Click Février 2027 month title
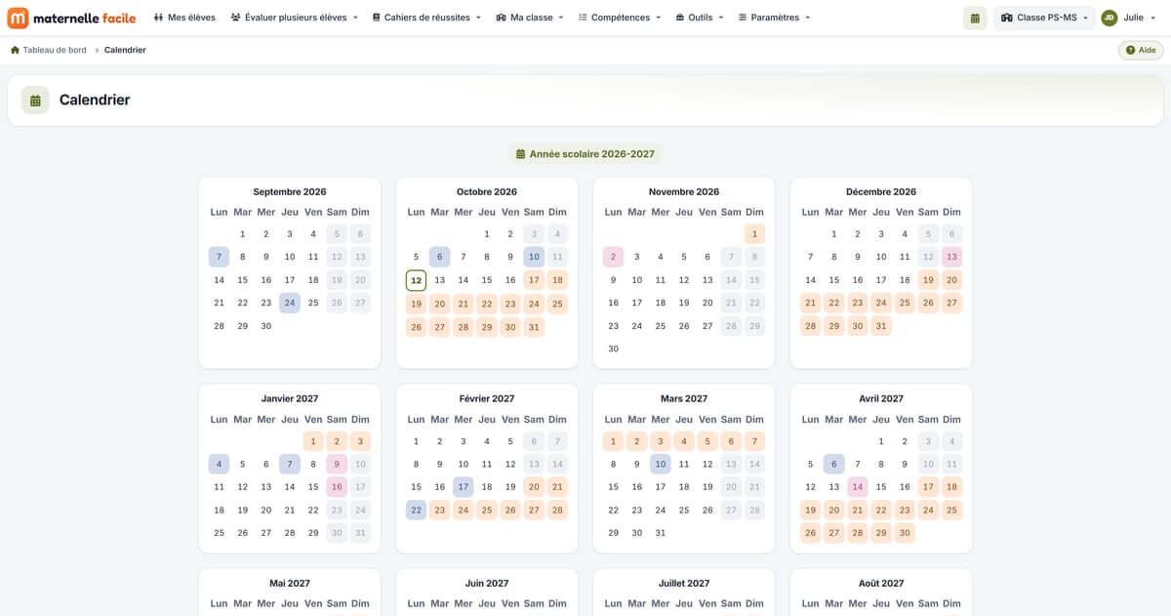Screen dimensions: 1171x616 tap(487, 398)
